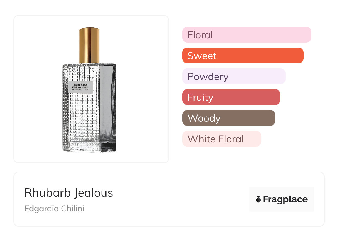Open the Fragplace wordmark link

pos(285,199)
